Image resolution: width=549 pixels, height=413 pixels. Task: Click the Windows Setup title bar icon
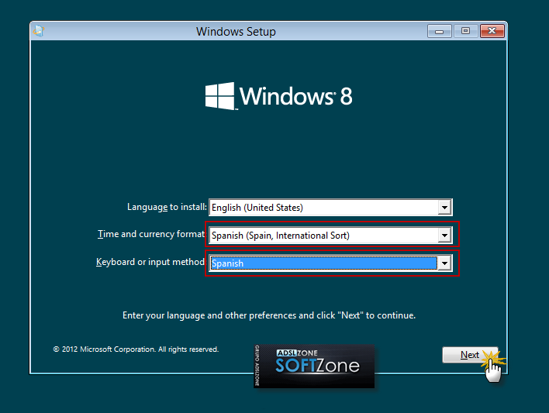[x=40, y=32]
